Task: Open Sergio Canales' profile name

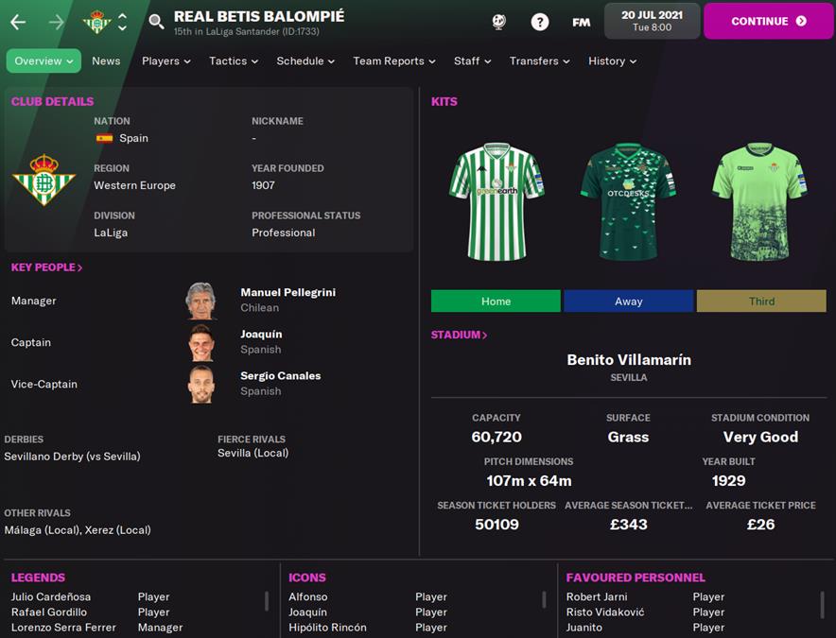Action: (281, 375)
